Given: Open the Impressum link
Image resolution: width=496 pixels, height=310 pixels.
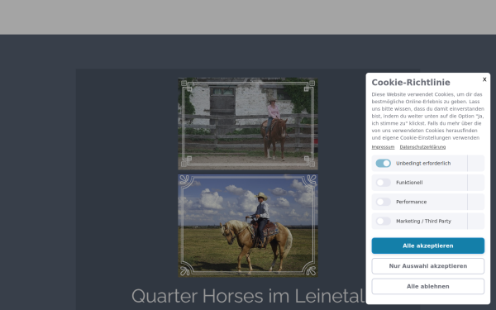Looking at the screenshot, I should click(x=383, y=147).
